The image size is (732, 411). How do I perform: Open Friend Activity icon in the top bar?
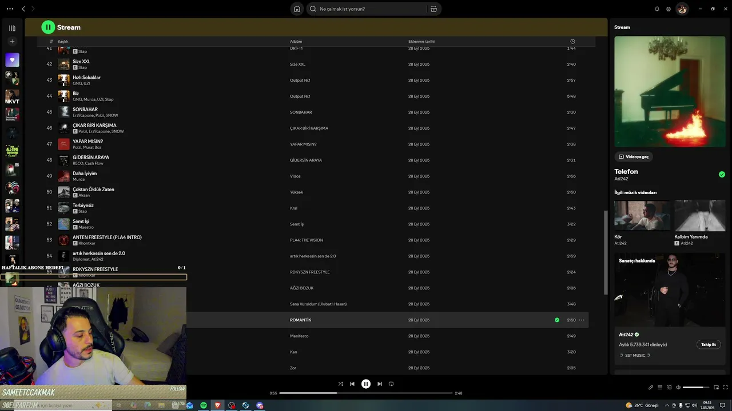coord(669,9)
